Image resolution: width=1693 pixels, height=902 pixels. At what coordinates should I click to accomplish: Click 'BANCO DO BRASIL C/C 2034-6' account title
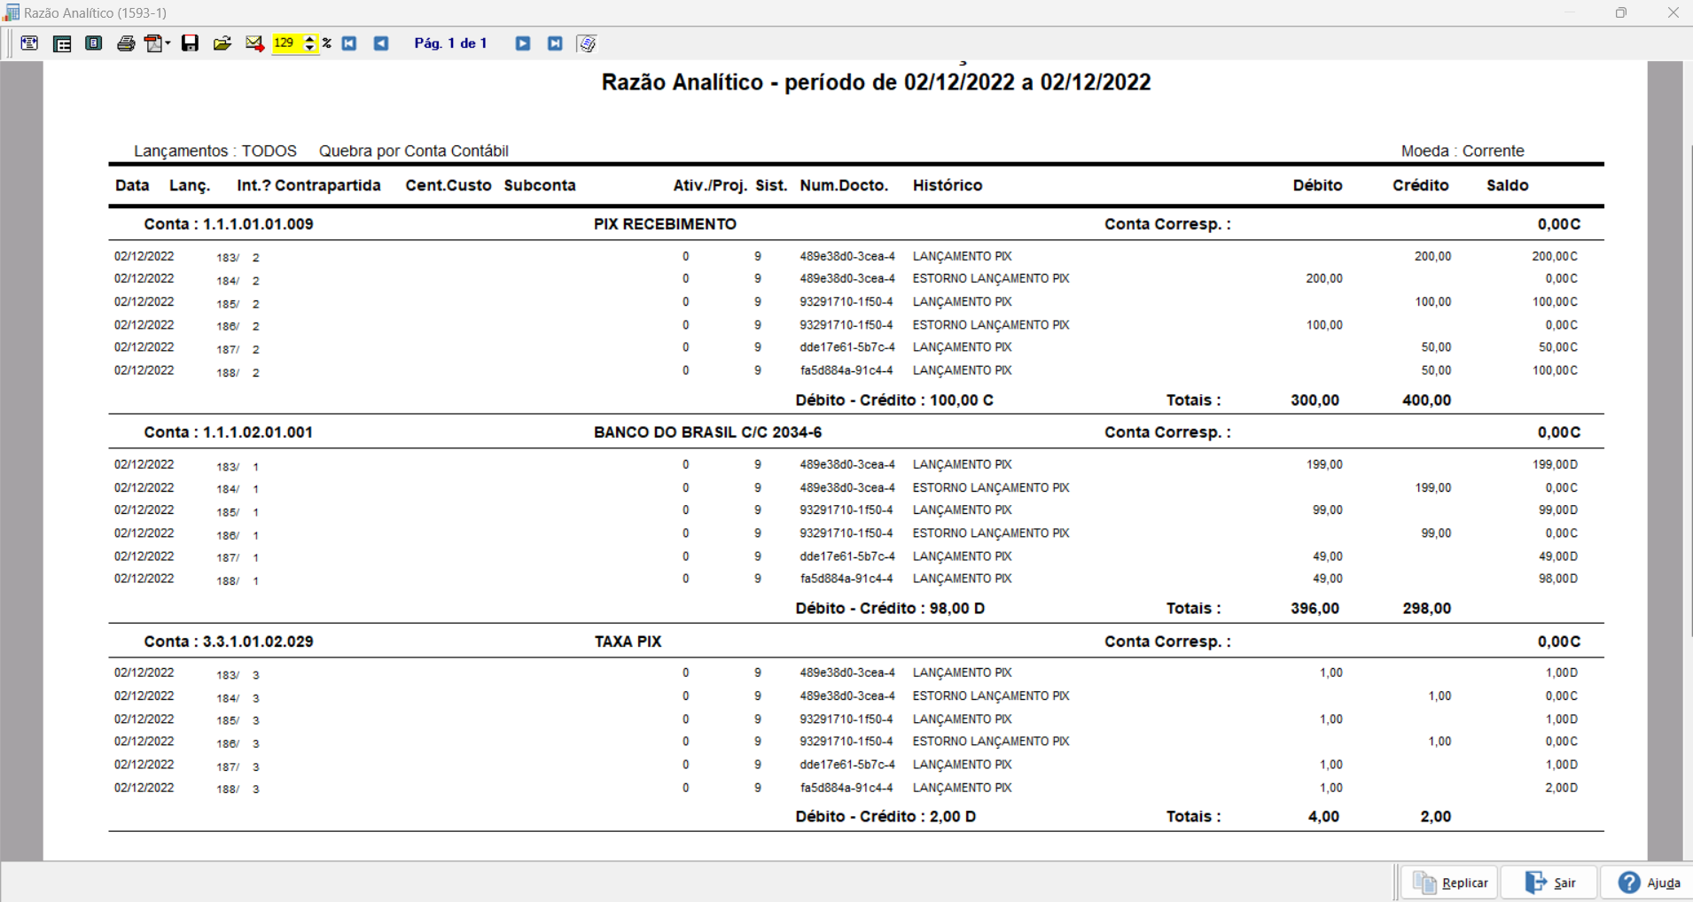pos(707,432)
